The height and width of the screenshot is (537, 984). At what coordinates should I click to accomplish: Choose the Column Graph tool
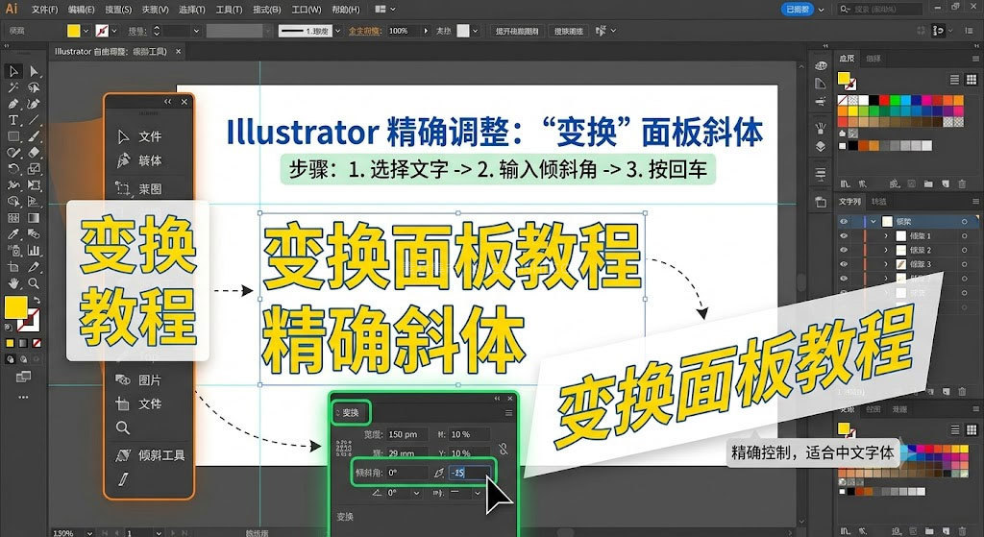click(34, 251)
